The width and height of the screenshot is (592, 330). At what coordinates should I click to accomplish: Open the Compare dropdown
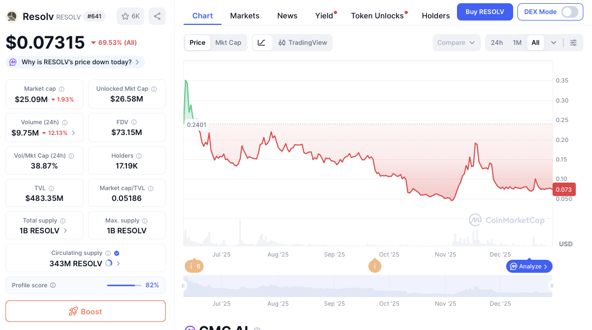(x=456, y=43)
